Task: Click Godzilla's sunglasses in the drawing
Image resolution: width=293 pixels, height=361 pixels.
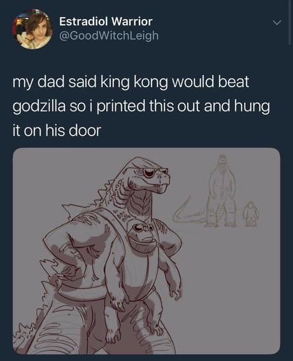Action: 152,172
